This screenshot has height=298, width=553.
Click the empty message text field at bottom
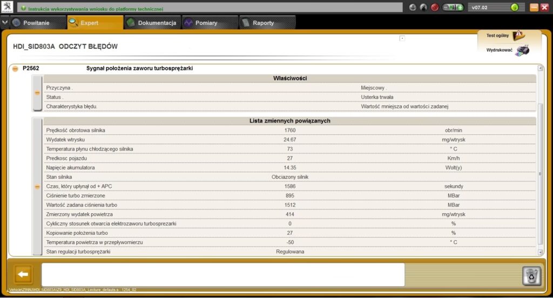[x=222, y=274]
